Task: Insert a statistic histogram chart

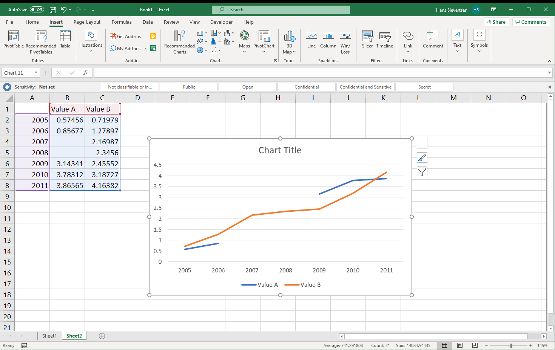Action: [x=216, y=41]
